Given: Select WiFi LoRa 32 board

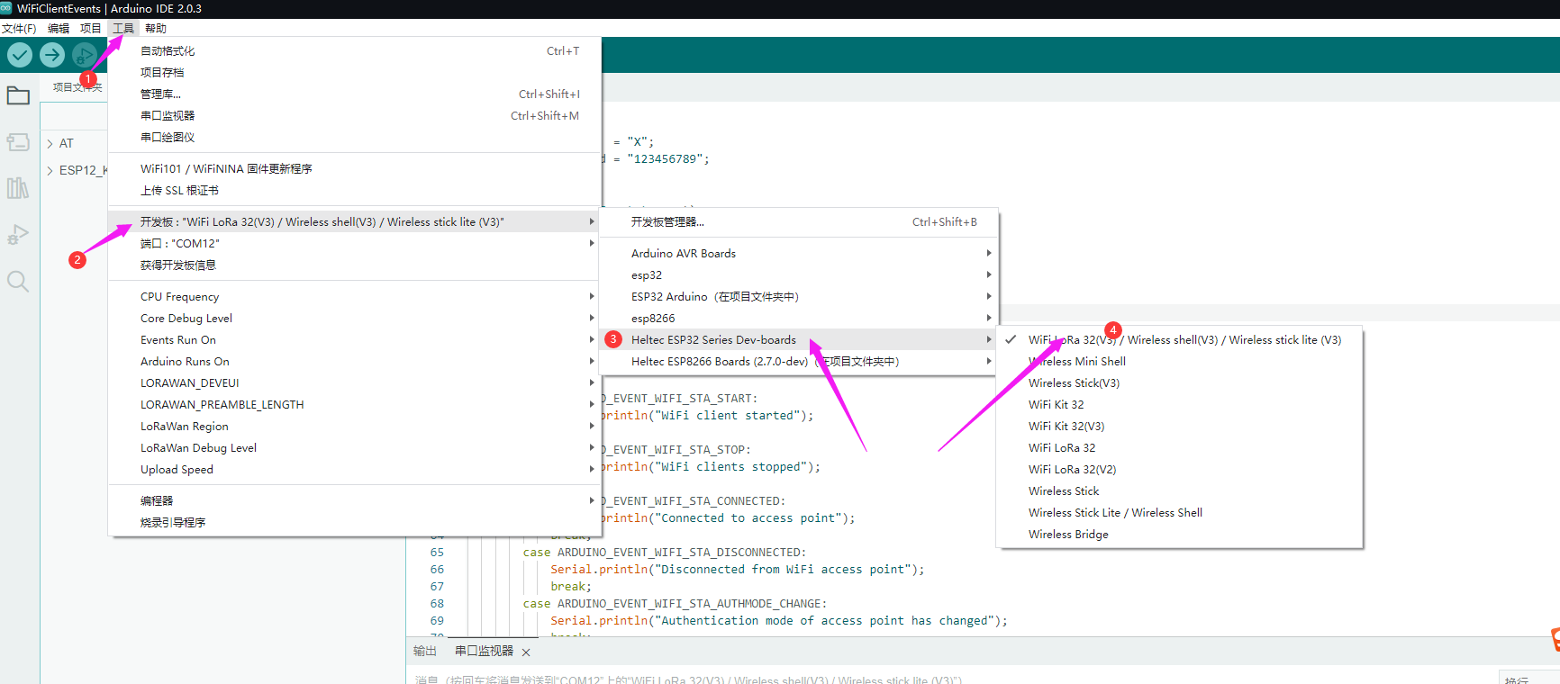Looking at the screenshot, I should pos(1180,448).
